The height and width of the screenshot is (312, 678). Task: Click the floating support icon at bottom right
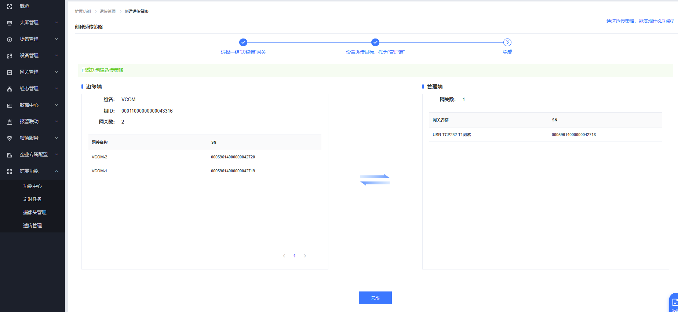pos(674,303)
